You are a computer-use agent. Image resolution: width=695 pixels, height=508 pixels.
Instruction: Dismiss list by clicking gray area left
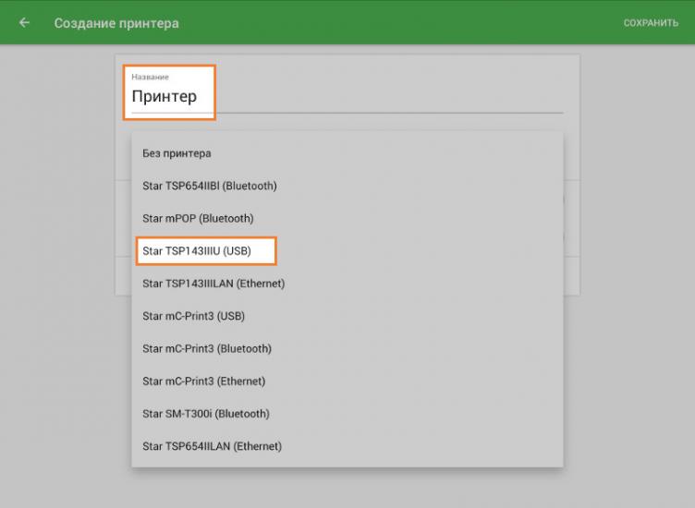55,277
